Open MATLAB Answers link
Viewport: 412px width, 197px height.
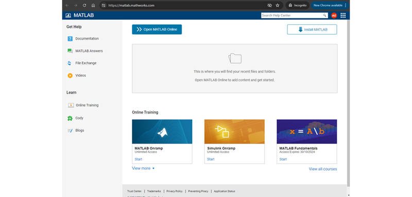click(89, 51)
